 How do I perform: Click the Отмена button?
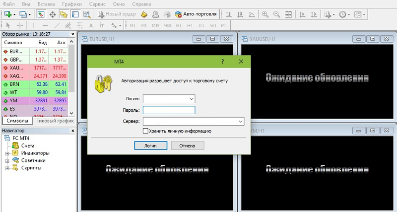tap(188, 145)
